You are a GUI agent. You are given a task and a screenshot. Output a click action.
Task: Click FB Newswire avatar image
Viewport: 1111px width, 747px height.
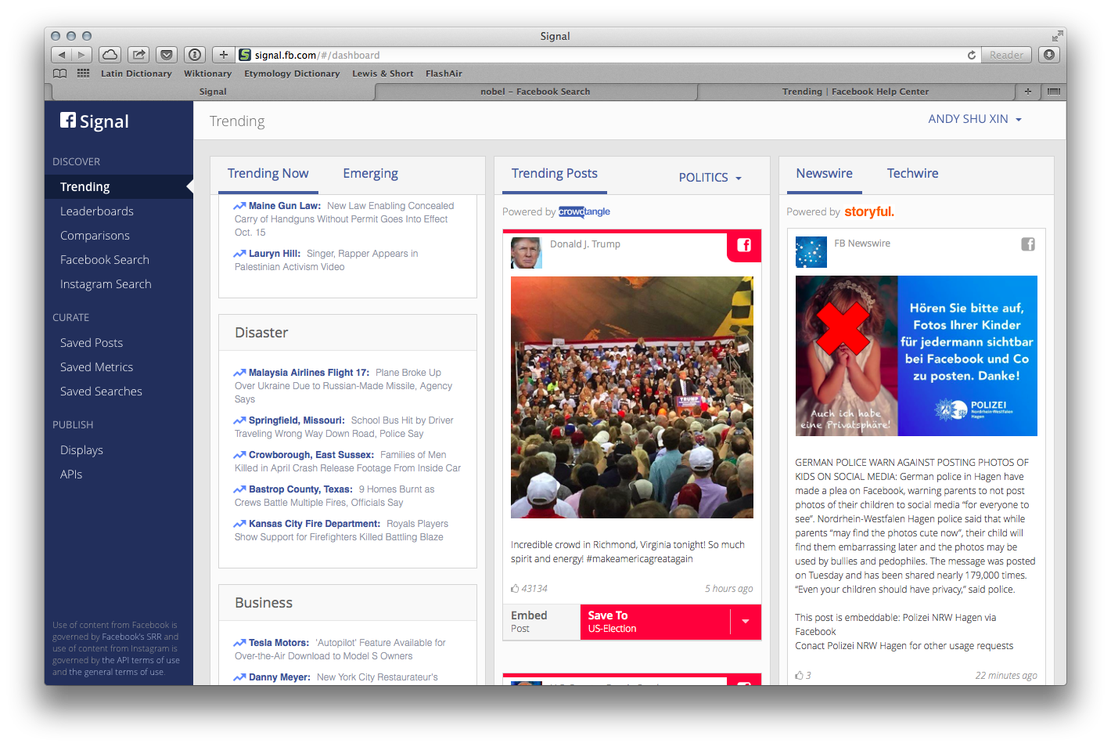(x=811, y=252)
